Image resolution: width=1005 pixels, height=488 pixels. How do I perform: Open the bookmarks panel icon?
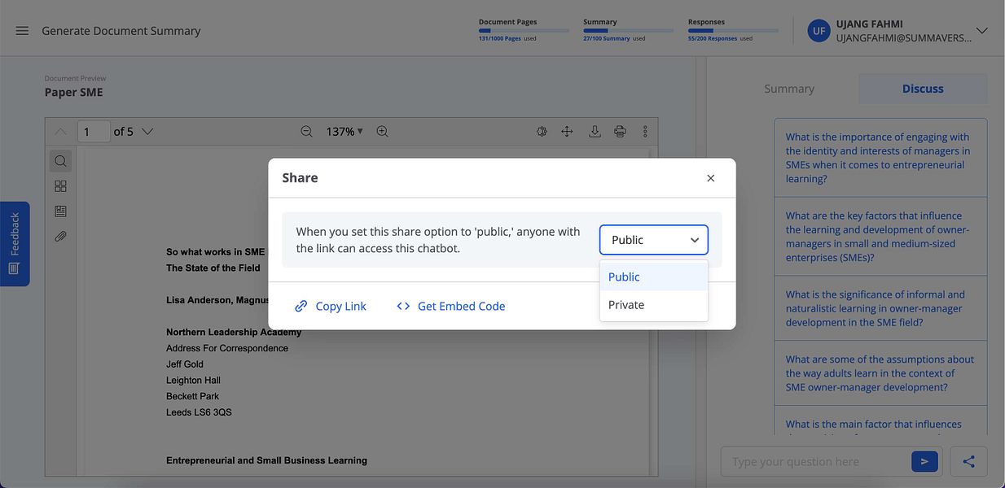click(x=60, y=211)
